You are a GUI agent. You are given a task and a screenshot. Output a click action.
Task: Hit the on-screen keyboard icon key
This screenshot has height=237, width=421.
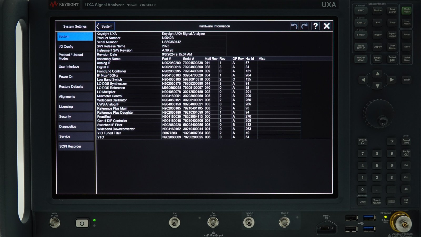click(392, 201)
